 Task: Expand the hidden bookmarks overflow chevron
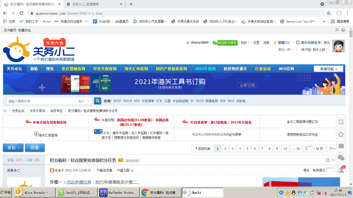(x=324, y=21)
